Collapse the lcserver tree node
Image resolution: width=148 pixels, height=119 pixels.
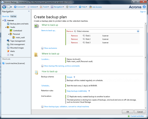3,20
